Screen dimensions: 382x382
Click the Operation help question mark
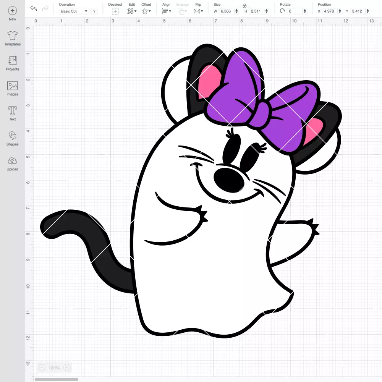click(x=94, y=11)
